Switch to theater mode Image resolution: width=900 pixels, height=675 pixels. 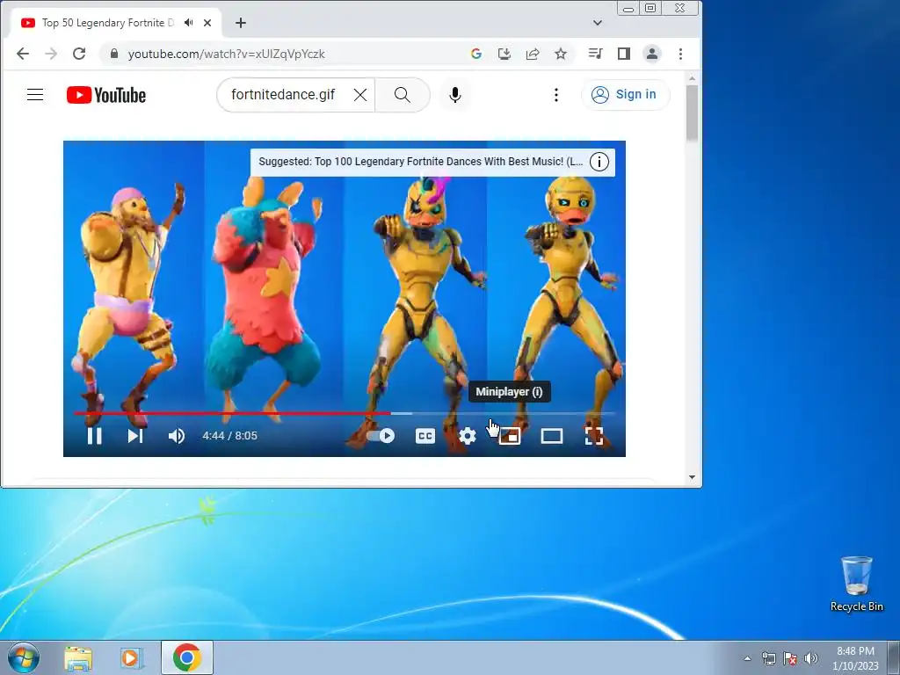coord(552,436)
